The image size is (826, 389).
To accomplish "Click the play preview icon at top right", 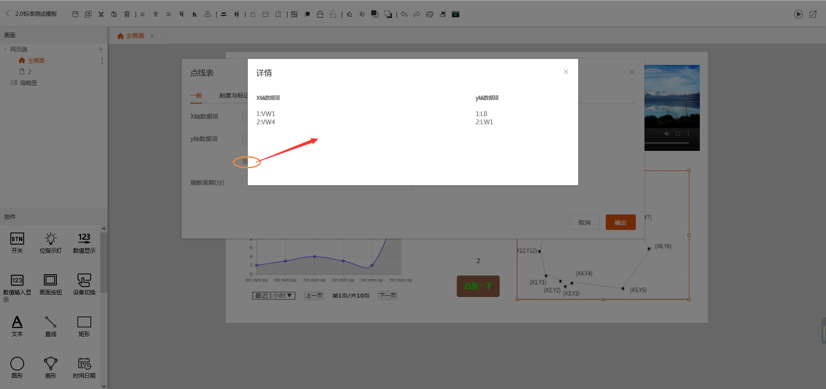I will click(x=798, y=14).
